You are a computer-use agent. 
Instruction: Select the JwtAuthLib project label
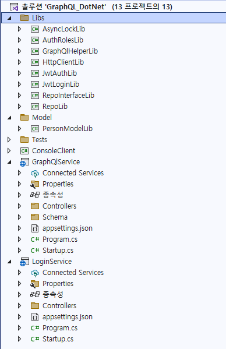point(59,73)
